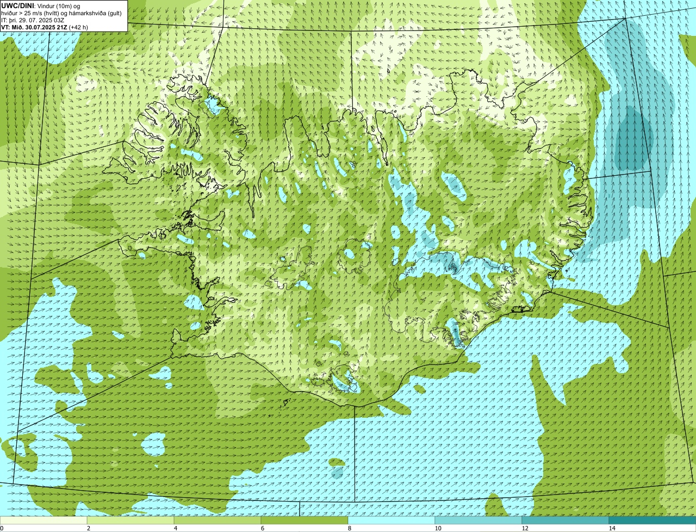Image resolution: width=696 pixels, height=532 pixels.
Task: Click the legend scale label '8'
Action: point(349,528)
